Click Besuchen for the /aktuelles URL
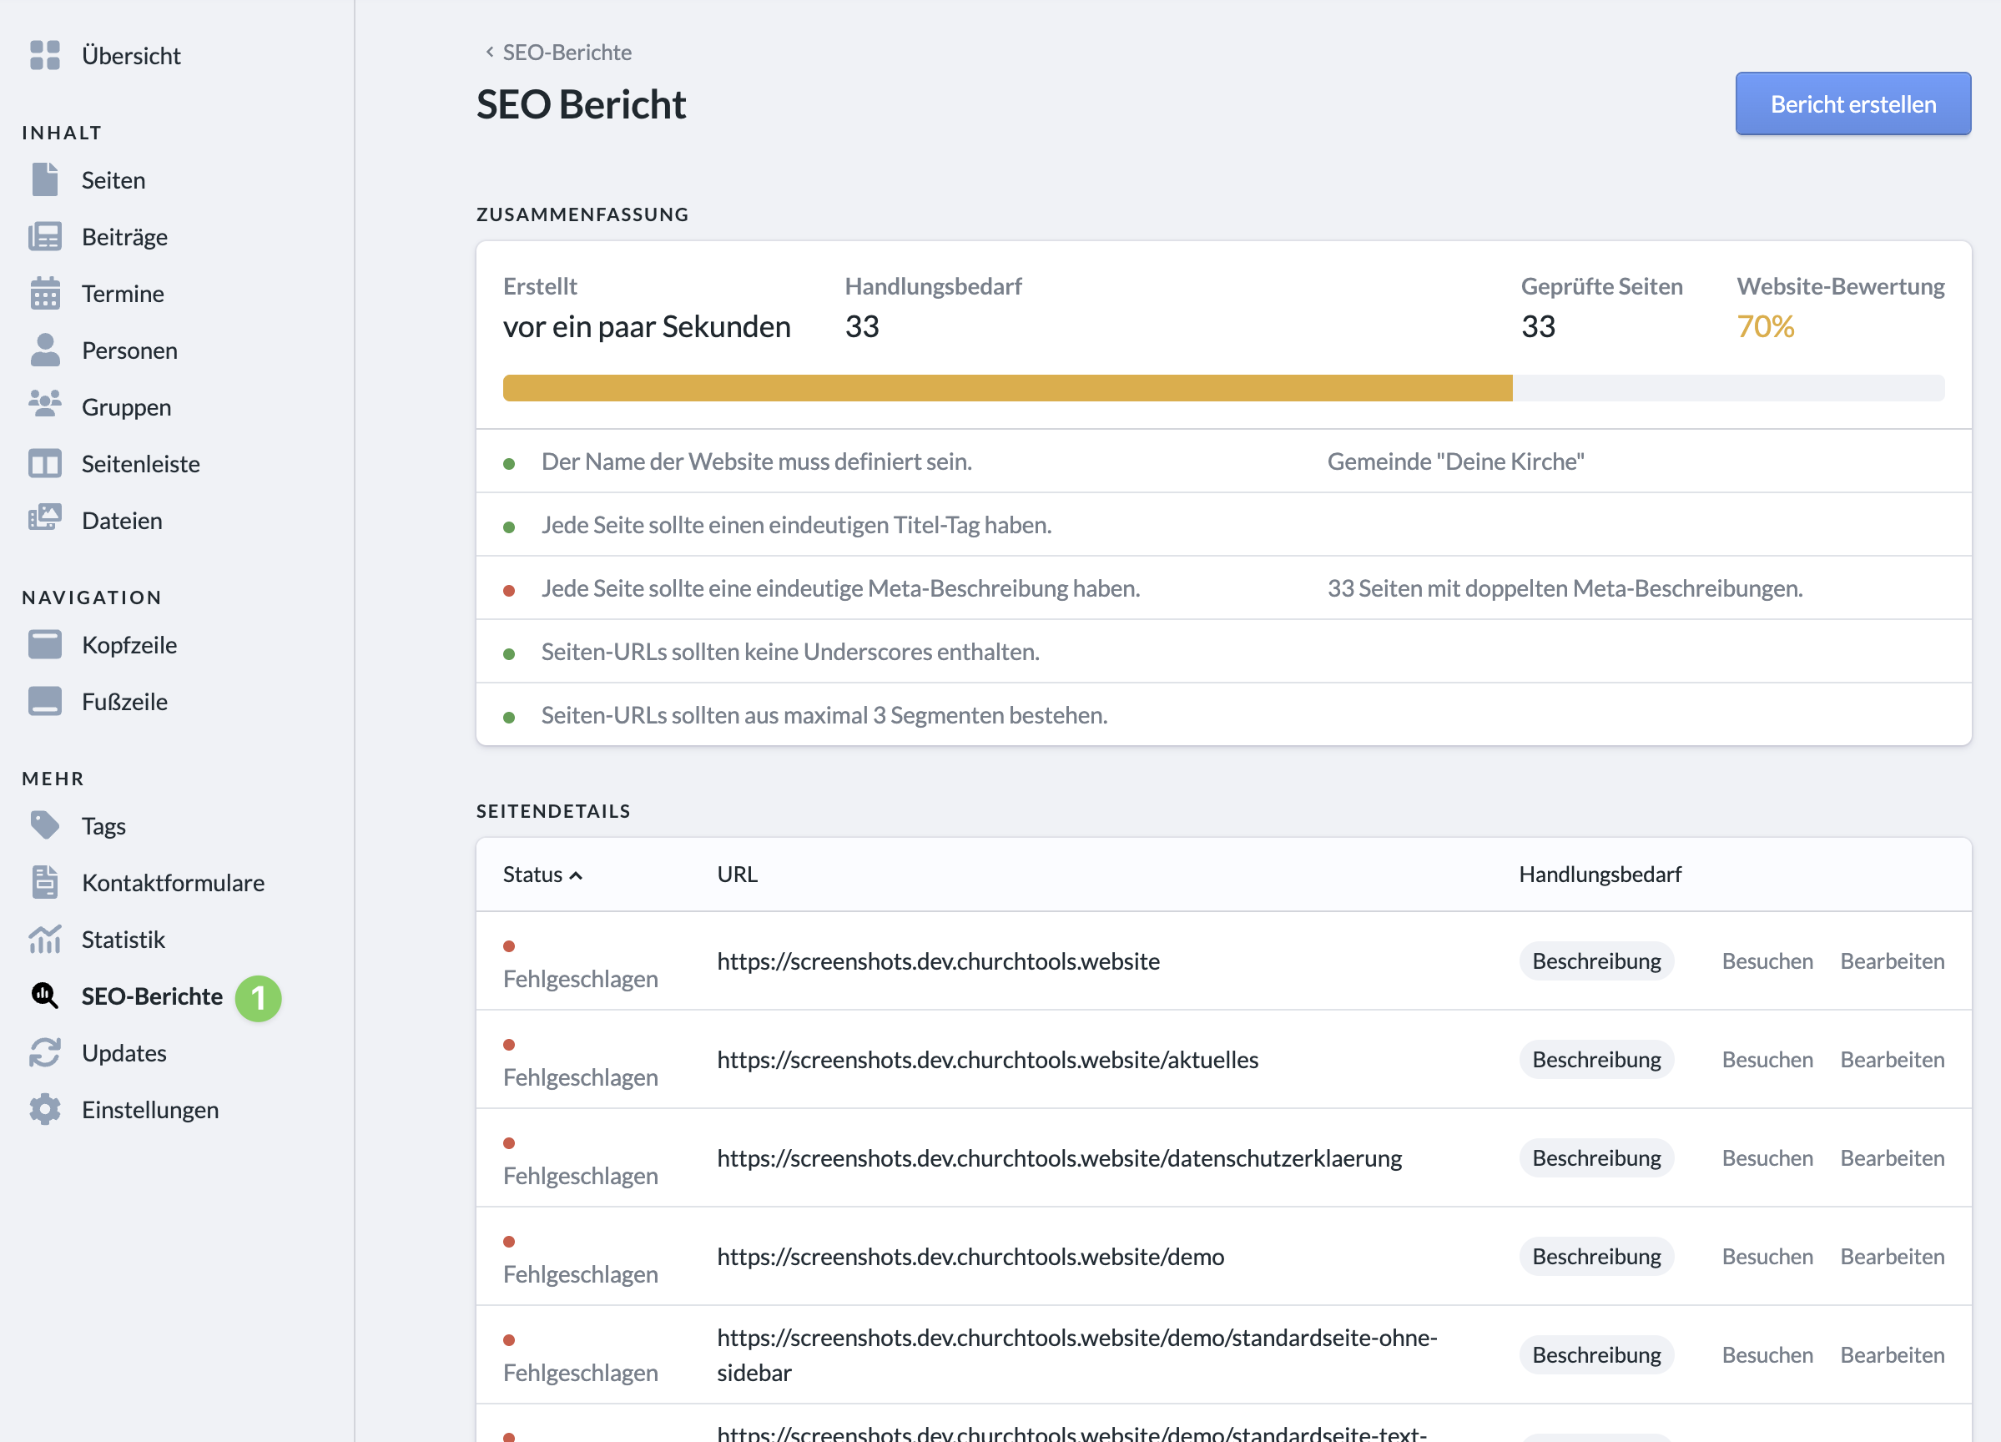The image size is (2001, 1442). (x=1767, y=1059)
